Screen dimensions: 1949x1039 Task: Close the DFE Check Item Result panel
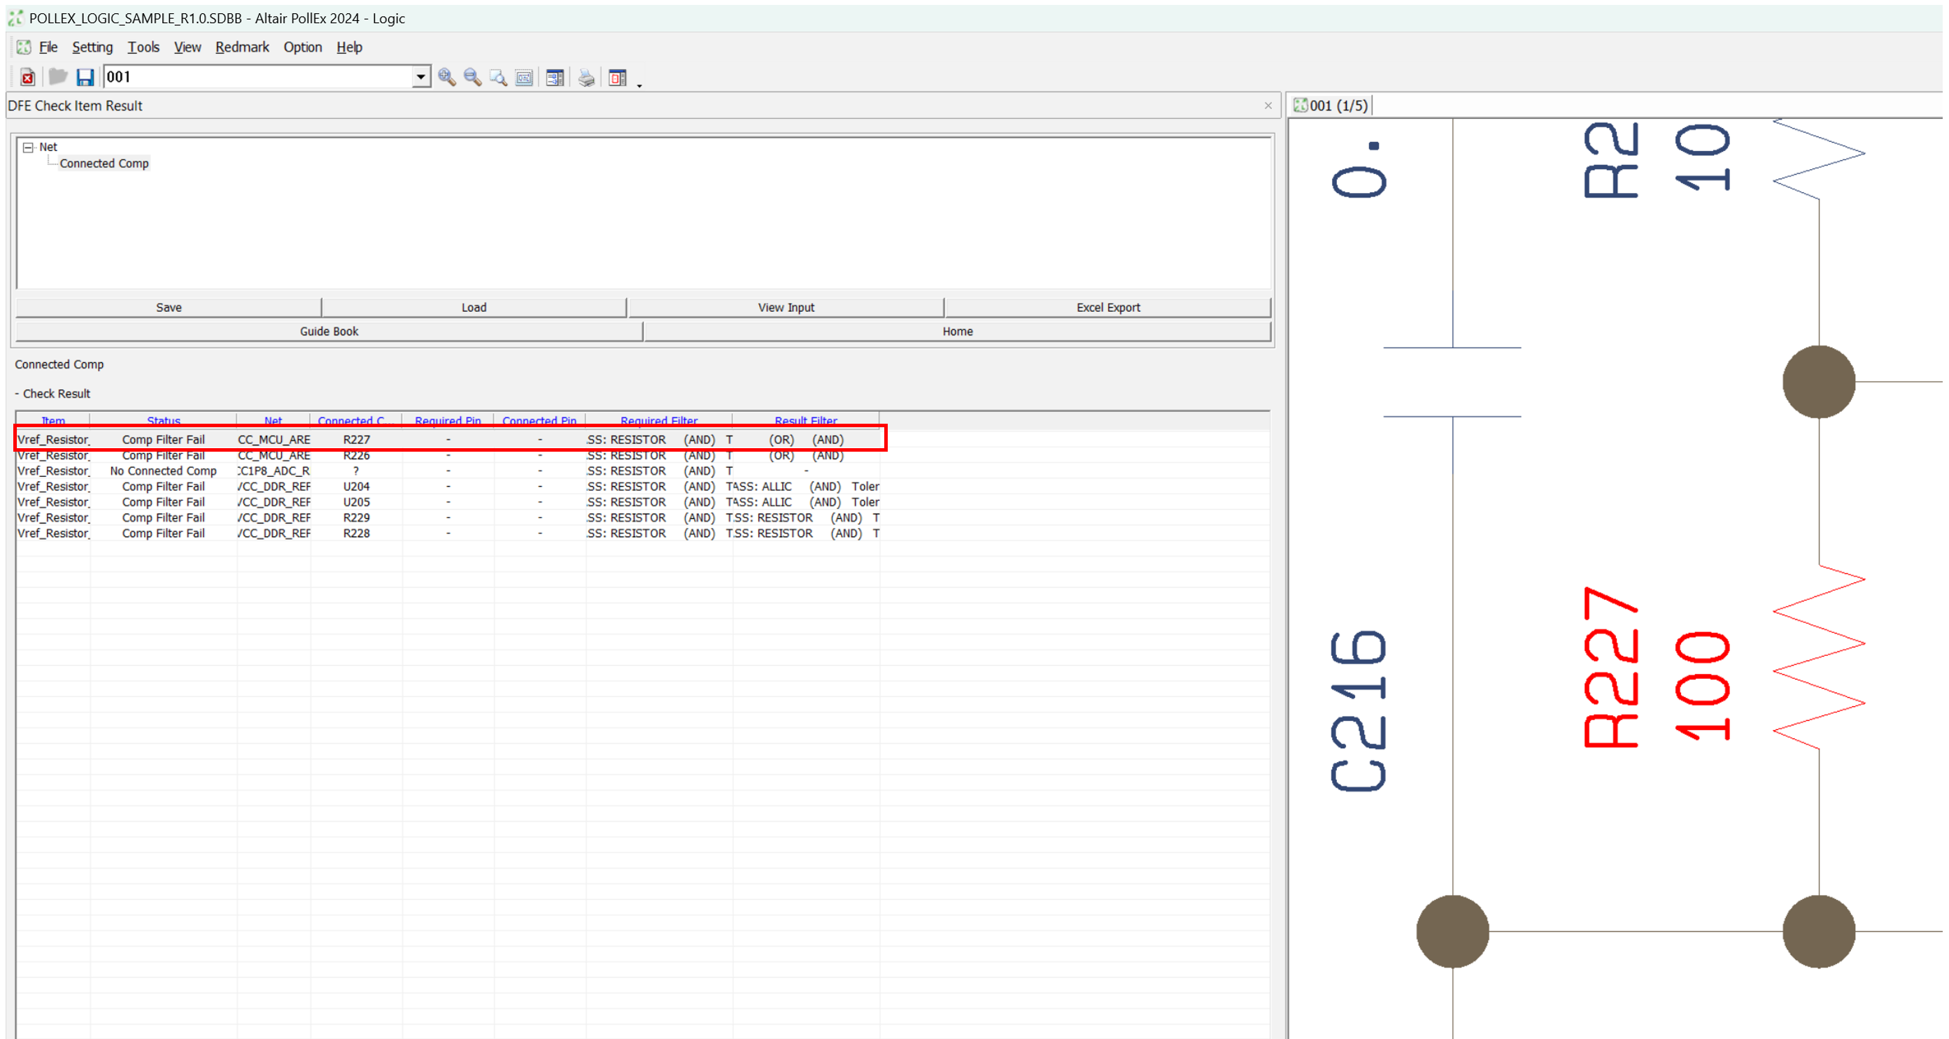click(x=1268, y=106)
